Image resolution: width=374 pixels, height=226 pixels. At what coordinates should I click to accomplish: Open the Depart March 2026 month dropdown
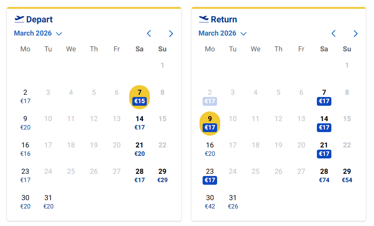pyautogui.click(x=38, y=33)
